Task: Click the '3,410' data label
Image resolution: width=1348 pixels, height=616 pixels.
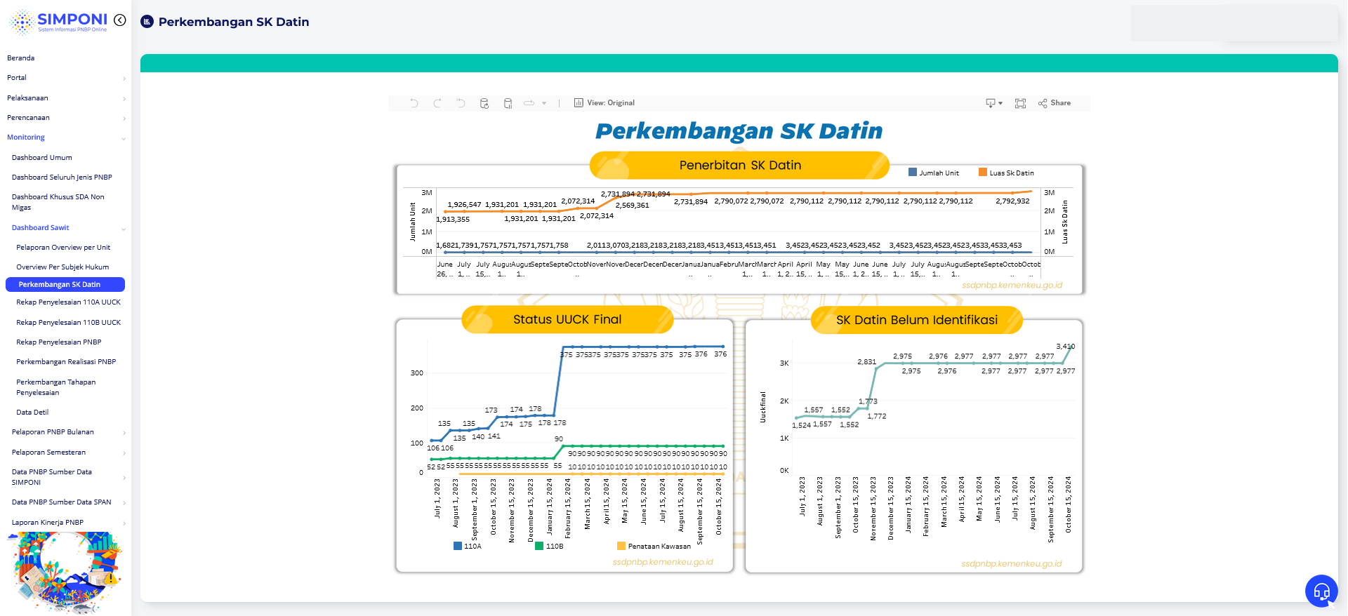Action: 1065,347
